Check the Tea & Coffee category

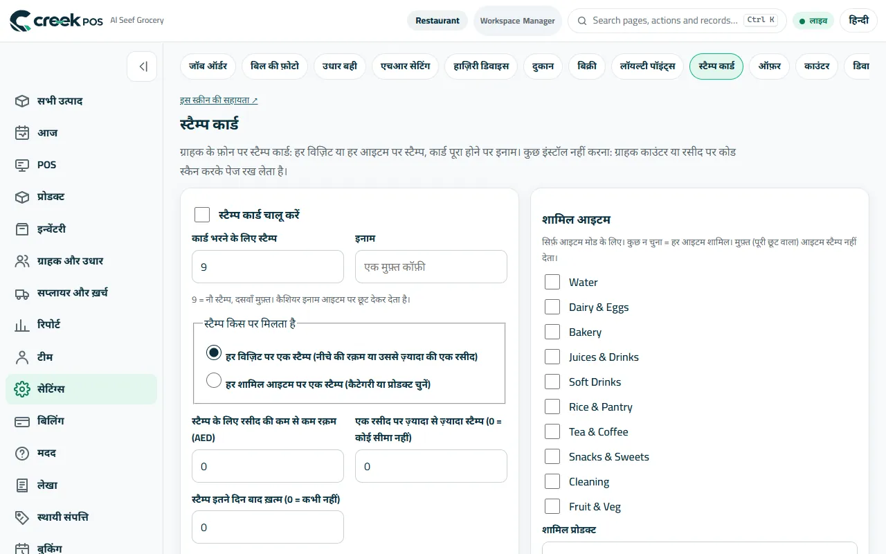point(552,431)
